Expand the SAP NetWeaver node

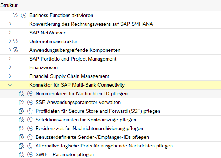pyautogui.click(x=10, y=33)
